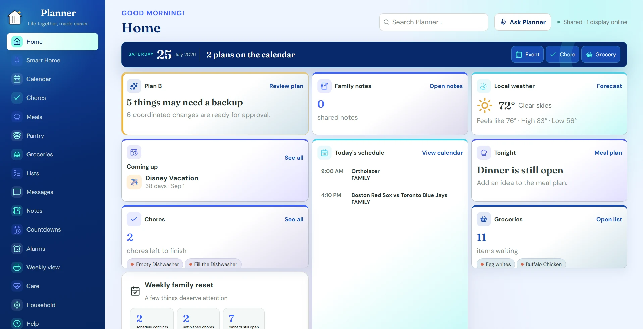Select the Empty Dishwasher chore chip

point(155,264)
